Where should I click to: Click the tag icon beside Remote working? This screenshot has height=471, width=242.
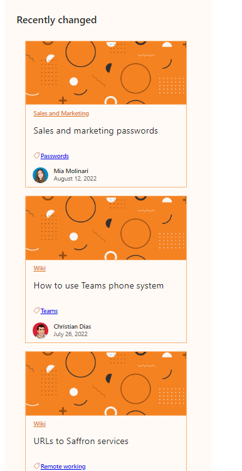(36, 466)
